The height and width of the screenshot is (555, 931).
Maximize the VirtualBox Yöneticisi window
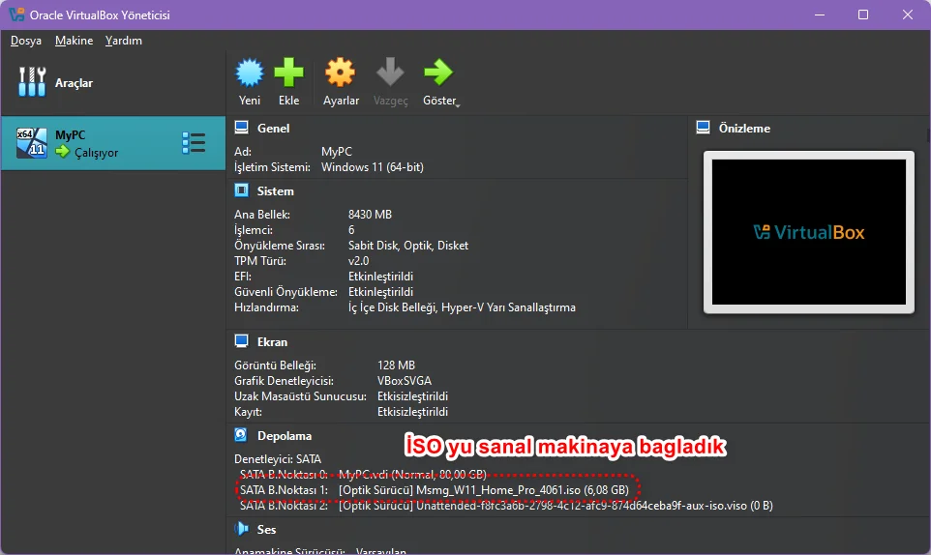click(x=863, y=15)
